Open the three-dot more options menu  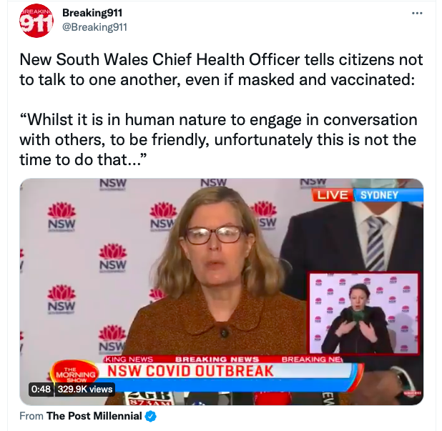point(417,13)
